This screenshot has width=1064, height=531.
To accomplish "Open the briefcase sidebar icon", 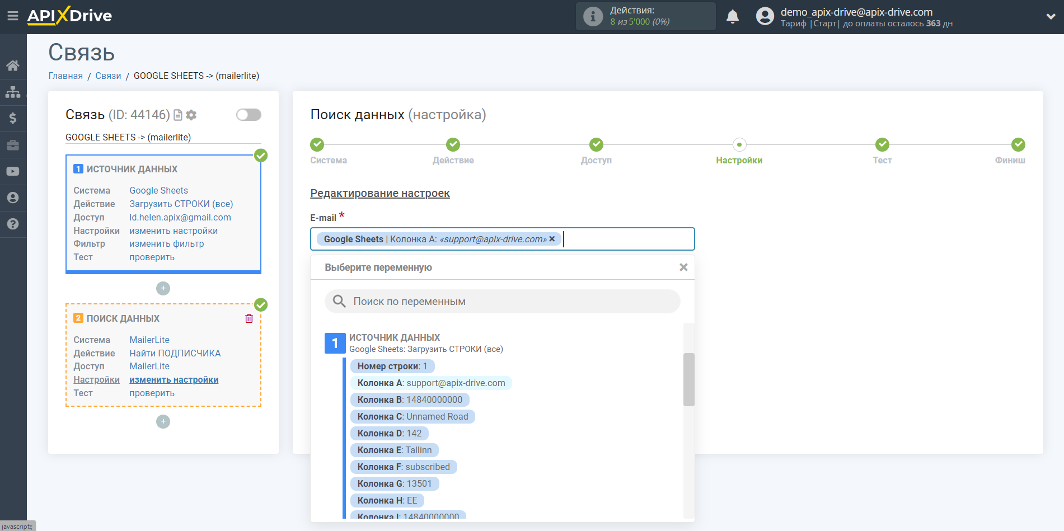I will [13, 145].
